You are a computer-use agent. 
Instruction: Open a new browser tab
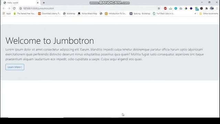coord(44,3)
